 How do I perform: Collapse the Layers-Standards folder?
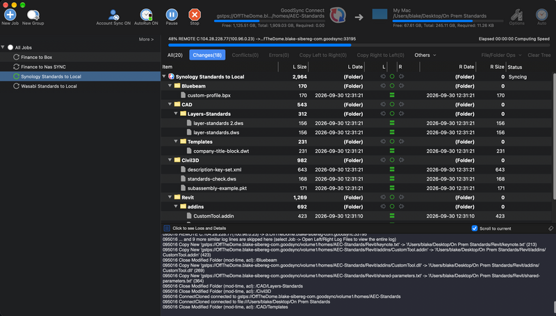[176, 113]
